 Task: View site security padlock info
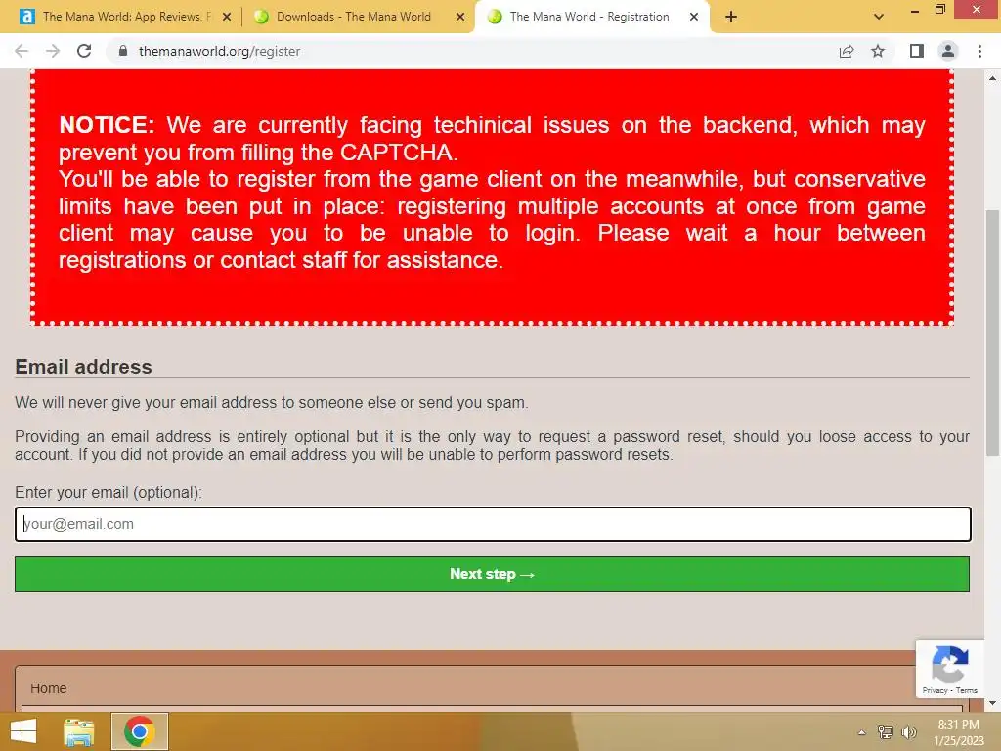point(123,51)
